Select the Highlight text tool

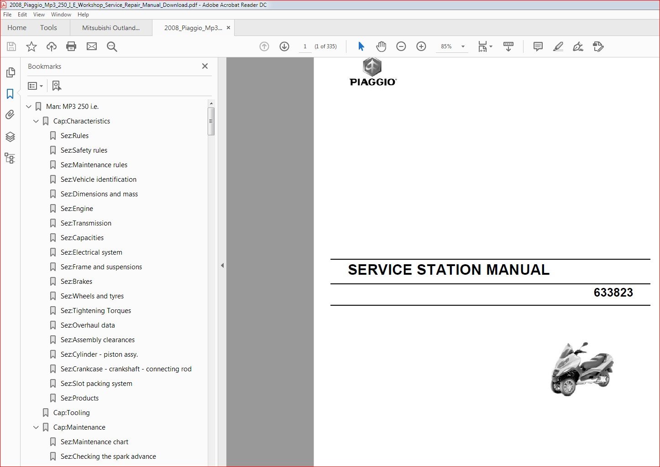point(558,46)
